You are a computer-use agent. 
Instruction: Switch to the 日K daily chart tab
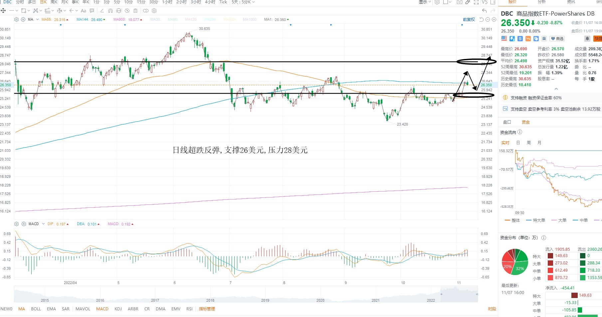(x=43, y=2)
